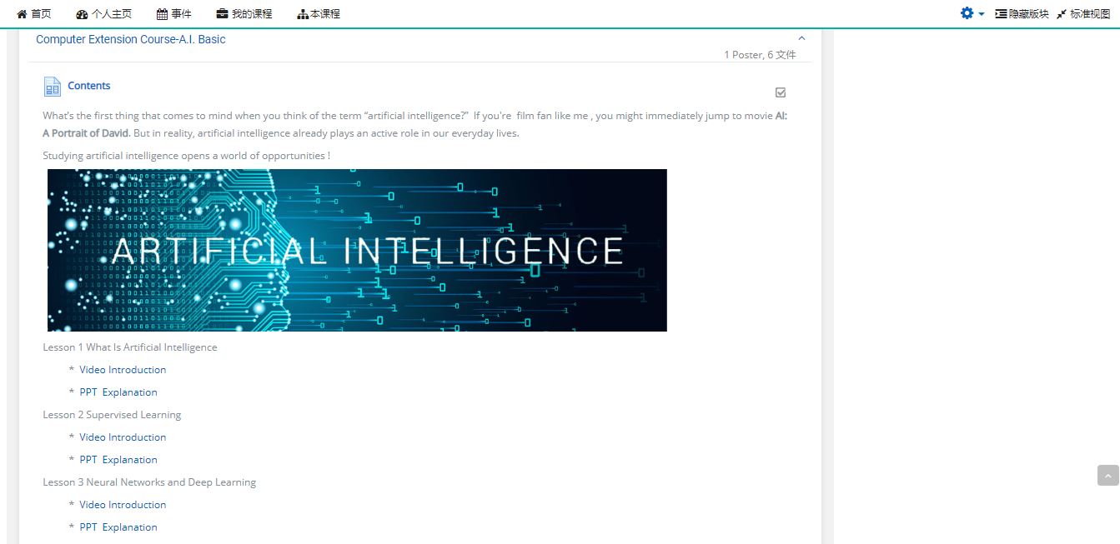Click the Artificial Intelligence banner image
The height and width of the screenshot is (544, 1120).
click(x=357, y=250)
